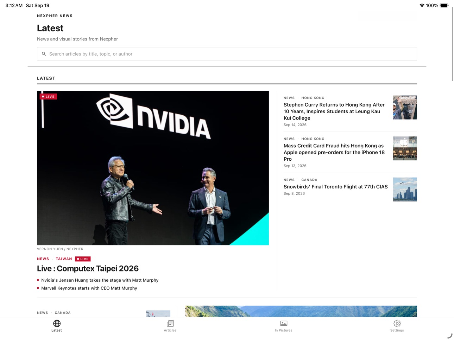454x340 pixels.
Task: Click the 'Sep 13, 2026' date
Action: 295,166
